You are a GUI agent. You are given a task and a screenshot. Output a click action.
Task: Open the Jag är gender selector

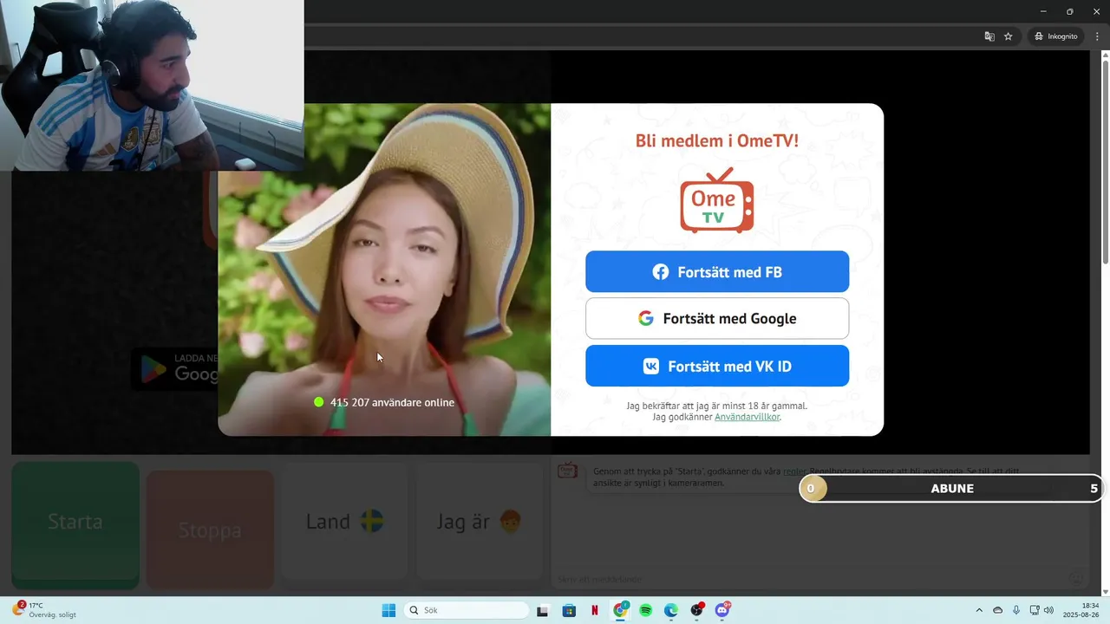[x=480, y=522]
